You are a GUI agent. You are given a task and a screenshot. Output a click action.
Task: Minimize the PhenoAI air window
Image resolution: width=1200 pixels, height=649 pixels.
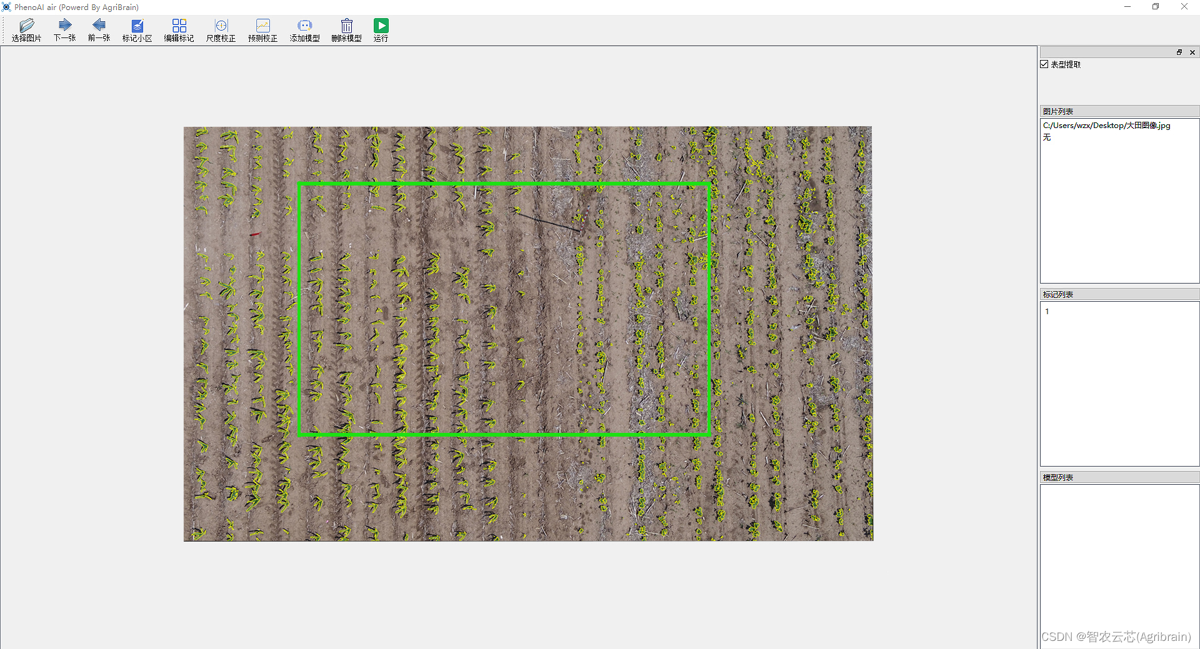pos(1127,7)
